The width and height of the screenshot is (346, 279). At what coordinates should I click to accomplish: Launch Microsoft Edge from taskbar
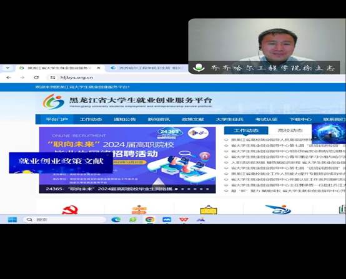click(116, 220)
